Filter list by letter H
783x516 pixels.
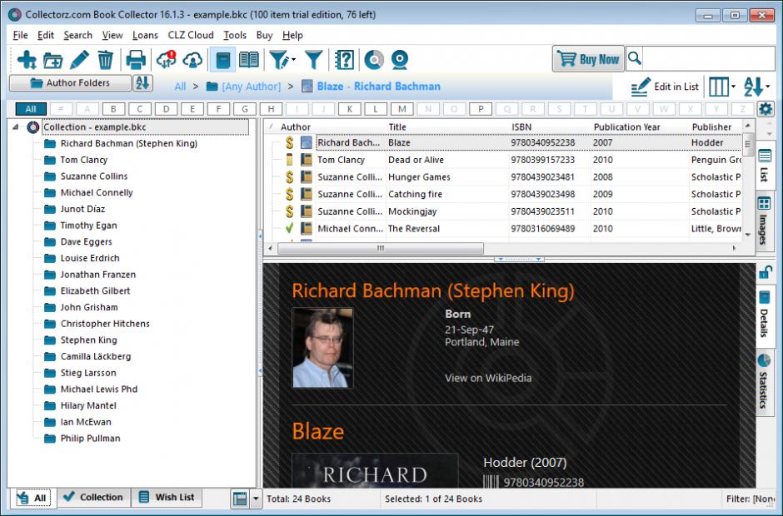pyautogui.click(x=271, y=109)
